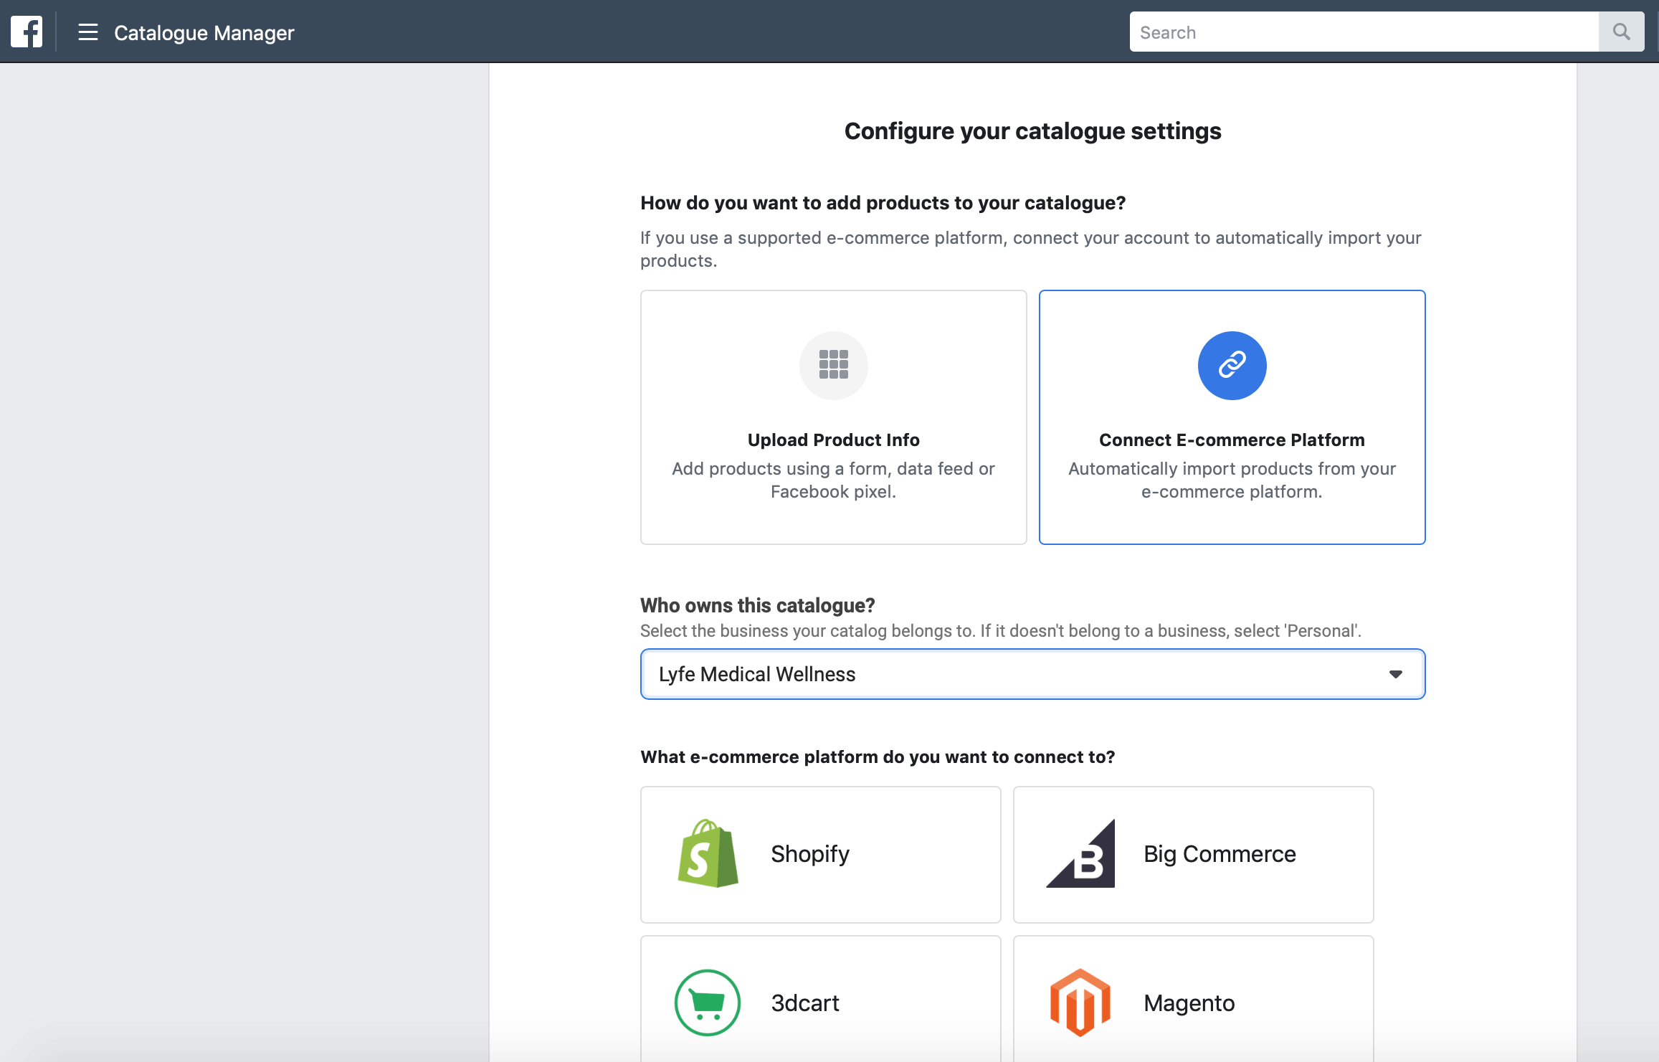Choose the Magento platform label
Image resolution: width=1659 pixels, height=1062 pixels.
pyautogui.click(x=1189, y=1002)
